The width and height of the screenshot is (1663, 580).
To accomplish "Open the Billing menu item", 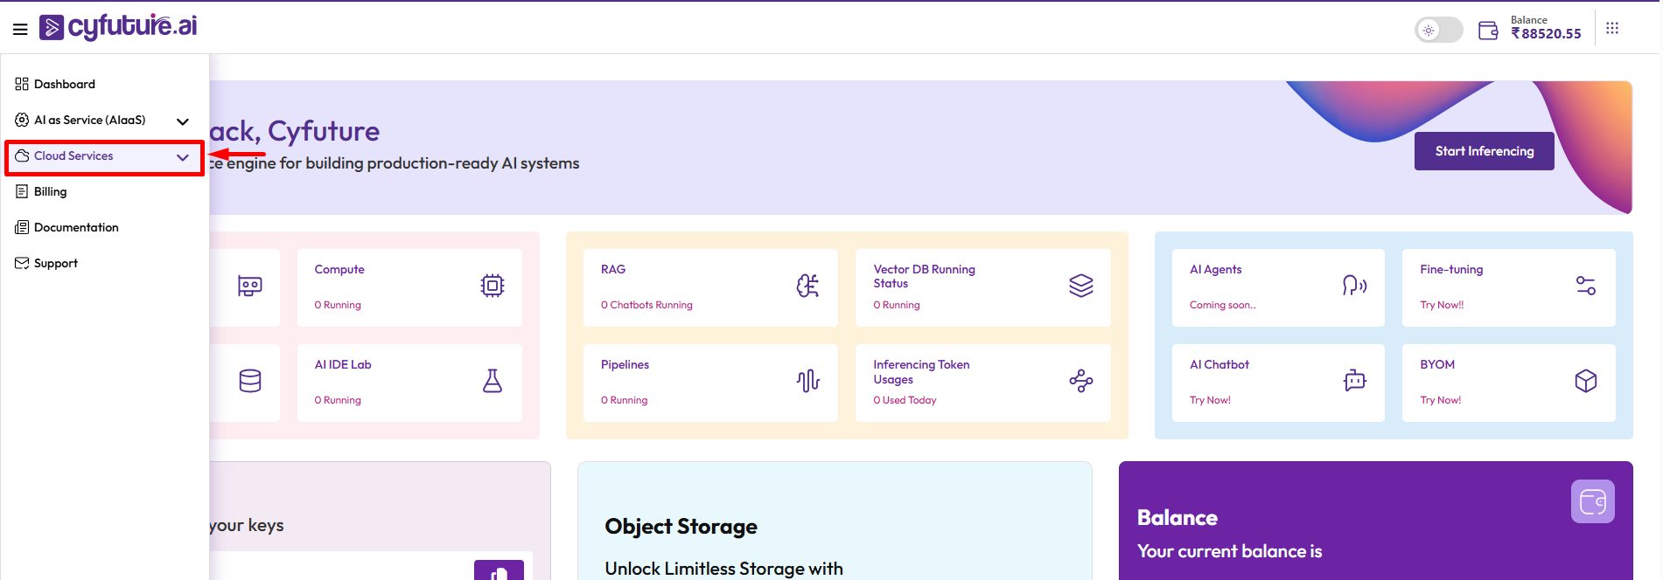I will click(x=50, y=192).
